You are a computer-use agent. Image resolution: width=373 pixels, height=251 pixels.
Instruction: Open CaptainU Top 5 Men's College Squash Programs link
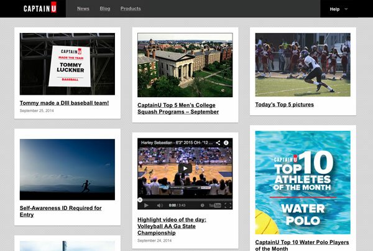pyautogui.click(x=178, y=108)
